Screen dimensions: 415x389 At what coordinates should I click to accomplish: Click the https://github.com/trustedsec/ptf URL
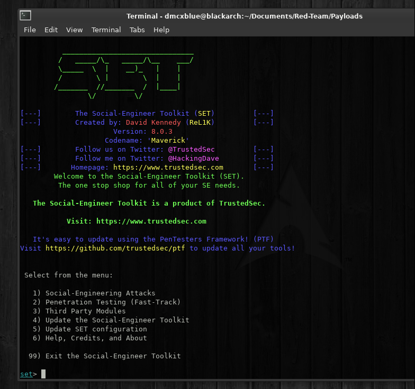115,248
